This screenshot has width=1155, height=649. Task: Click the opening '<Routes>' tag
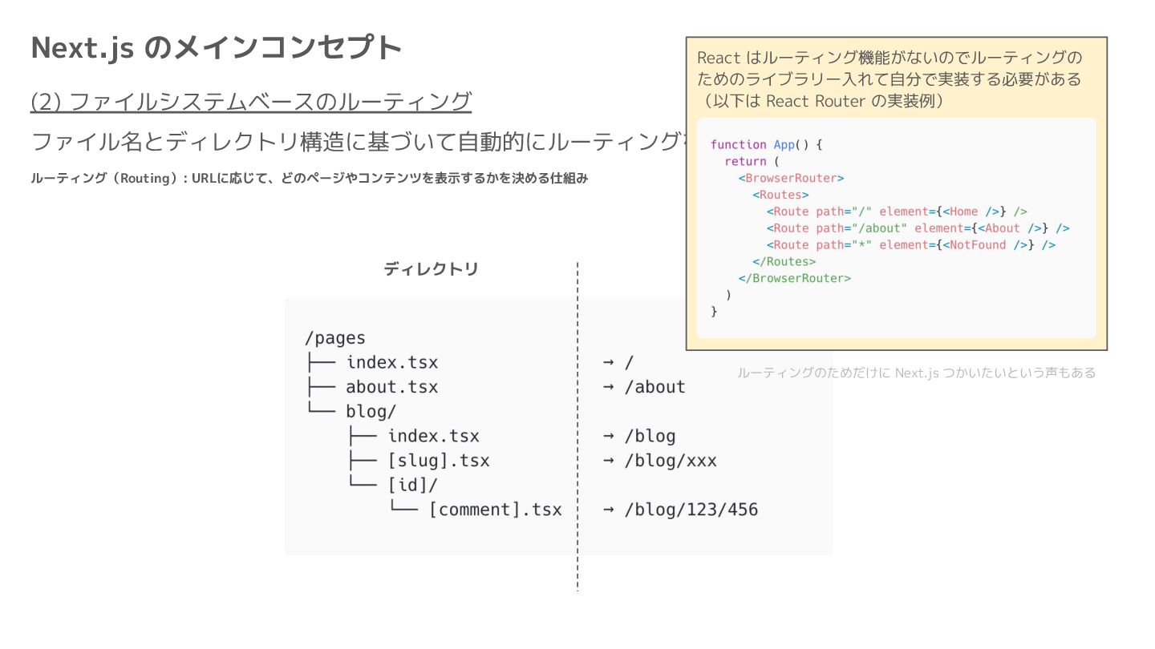click(x=780, y=195)
